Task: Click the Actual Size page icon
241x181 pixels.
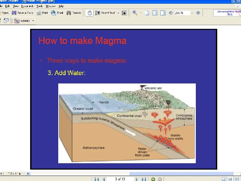Action: click(x=147, y=13)
